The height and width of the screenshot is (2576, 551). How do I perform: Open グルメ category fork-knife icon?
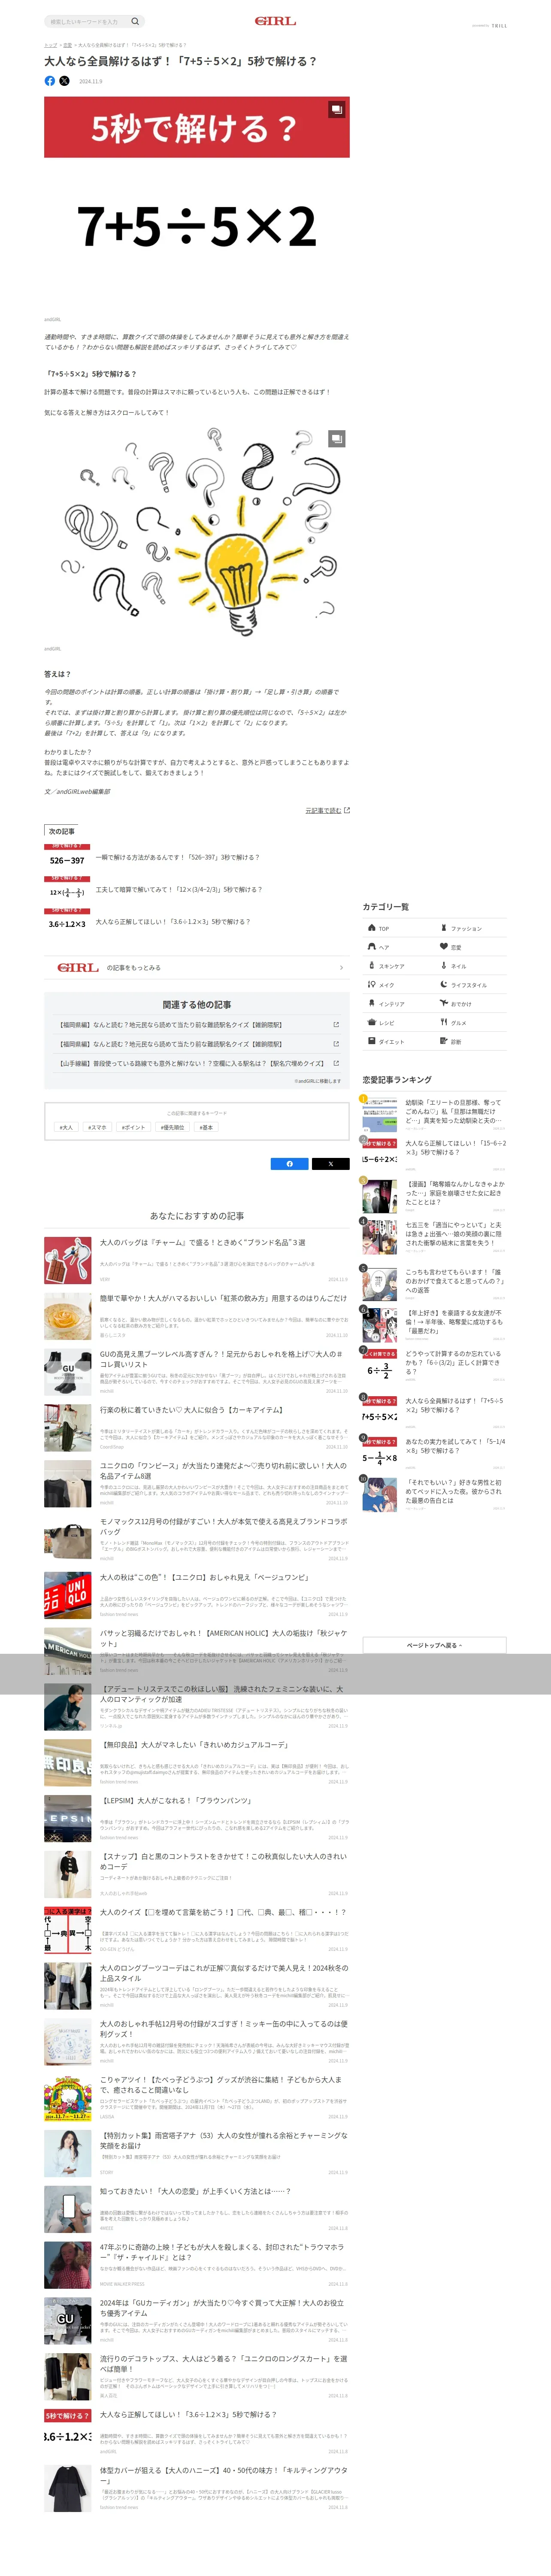444,1022
